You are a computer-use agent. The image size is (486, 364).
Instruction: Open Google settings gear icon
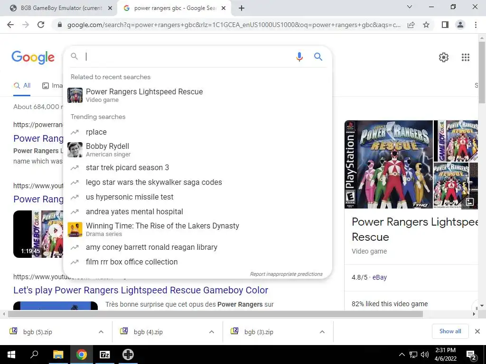point(444,57)
